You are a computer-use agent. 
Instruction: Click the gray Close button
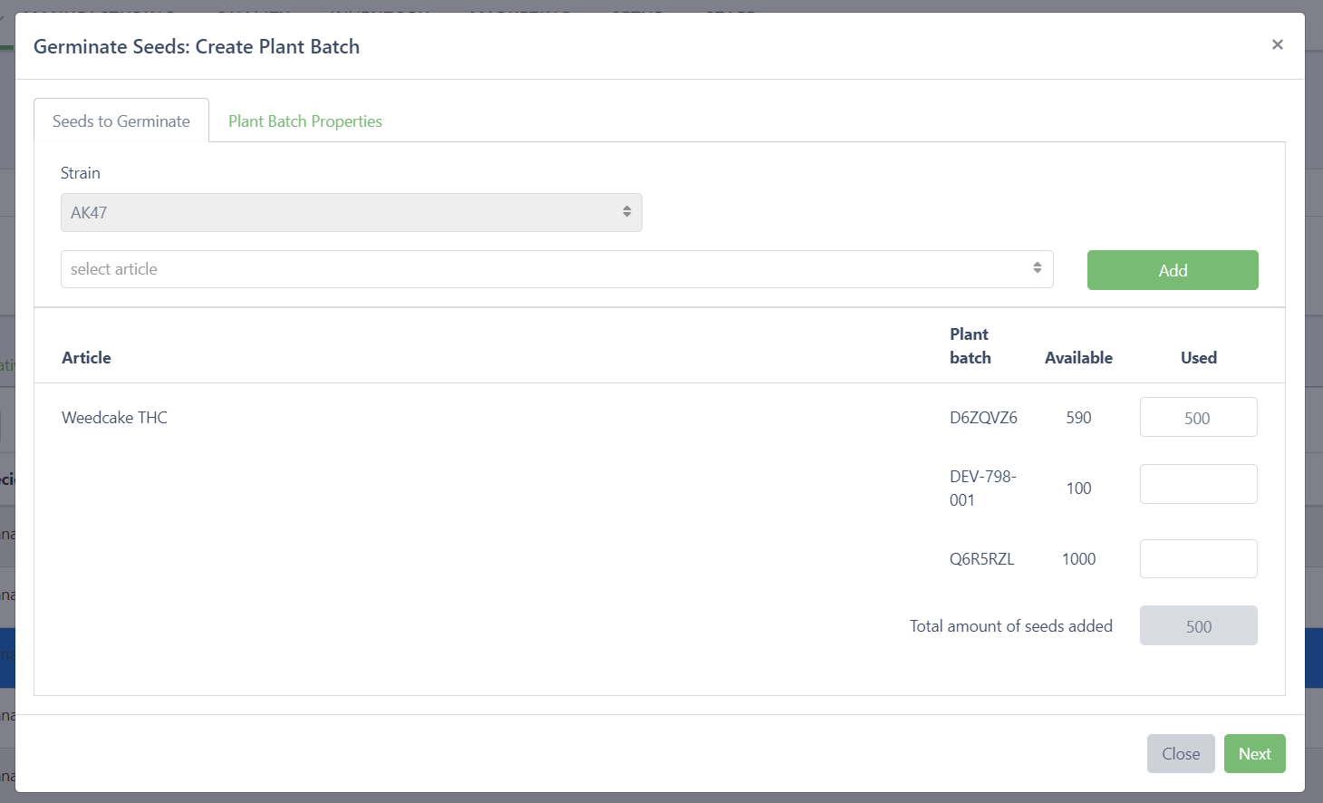coord(1180,754)
